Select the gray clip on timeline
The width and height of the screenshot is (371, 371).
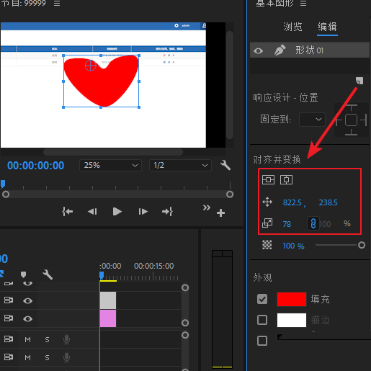pyautogui.click(x=108, y=300)
